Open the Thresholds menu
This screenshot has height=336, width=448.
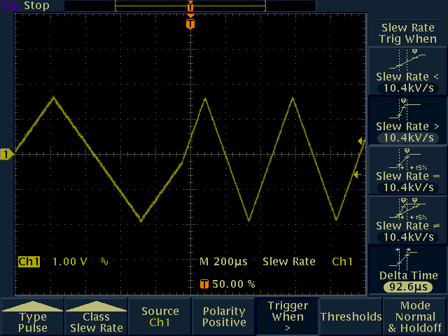(x=351, y=316)
